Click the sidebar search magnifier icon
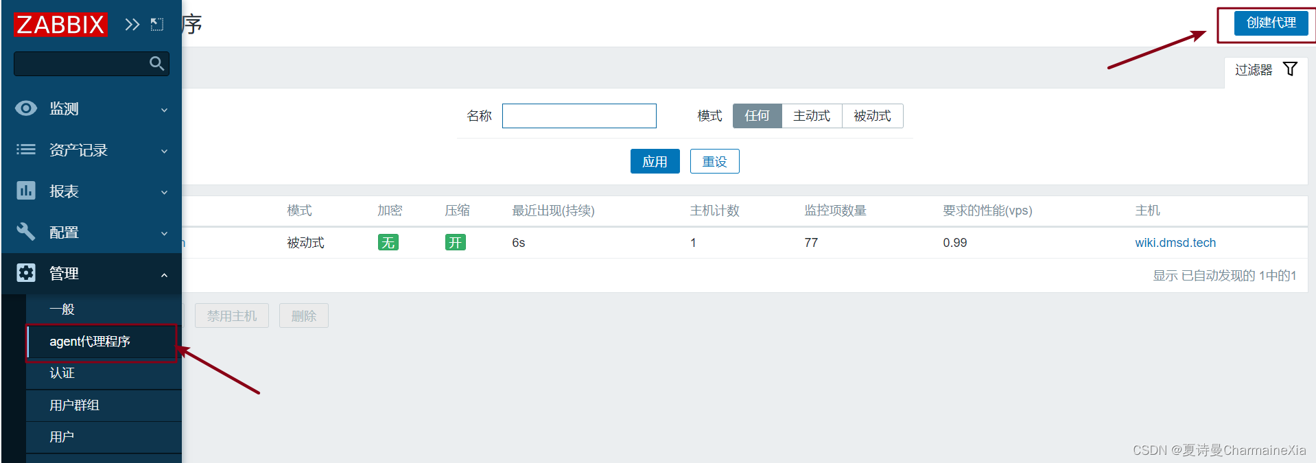 (157, 64)
